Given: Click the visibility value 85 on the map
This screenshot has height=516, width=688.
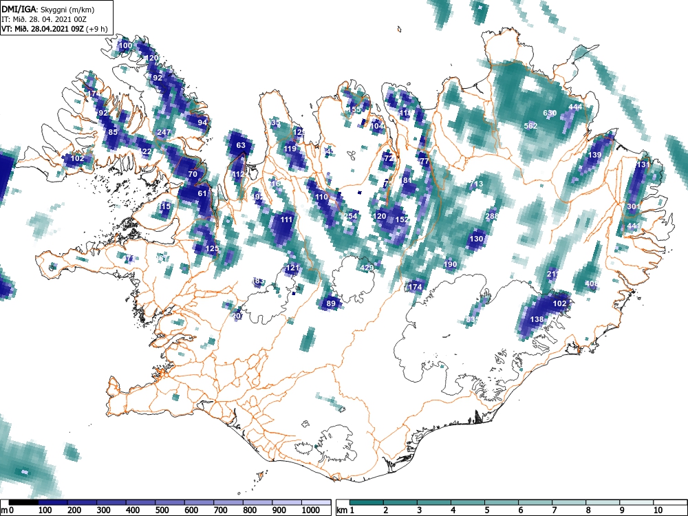Looking at the screenshot, I should [113, 132].
